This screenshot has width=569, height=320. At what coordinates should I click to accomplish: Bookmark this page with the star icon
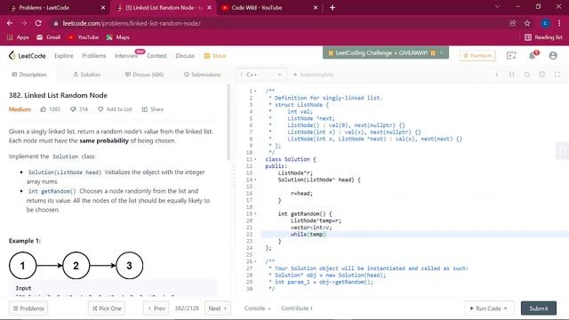pyautogui.click(x=527, y=23)
